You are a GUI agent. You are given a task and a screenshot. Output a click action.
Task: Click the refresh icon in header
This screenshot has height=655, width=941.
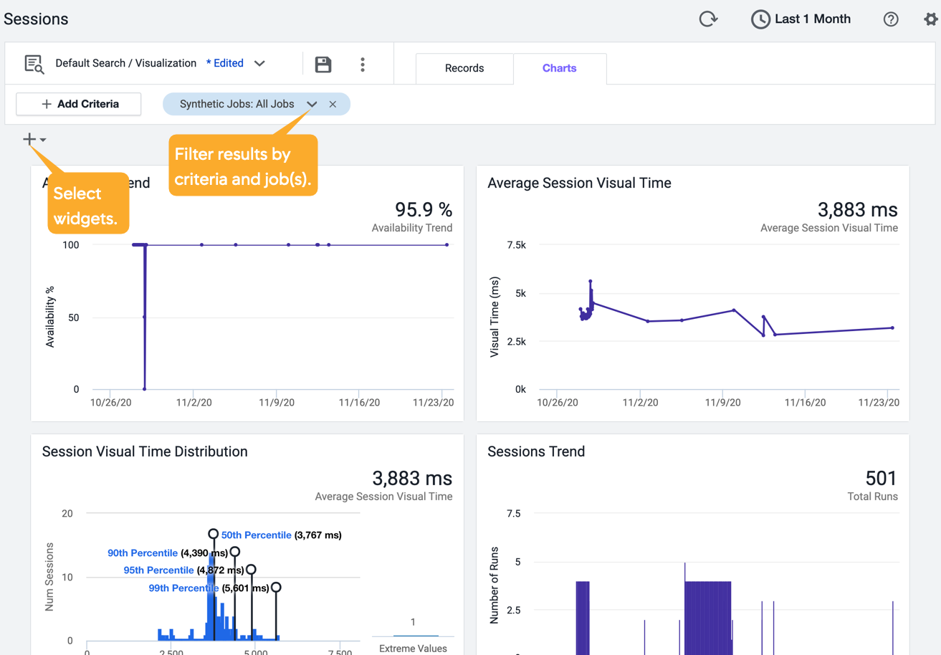[x=708, y=19]
